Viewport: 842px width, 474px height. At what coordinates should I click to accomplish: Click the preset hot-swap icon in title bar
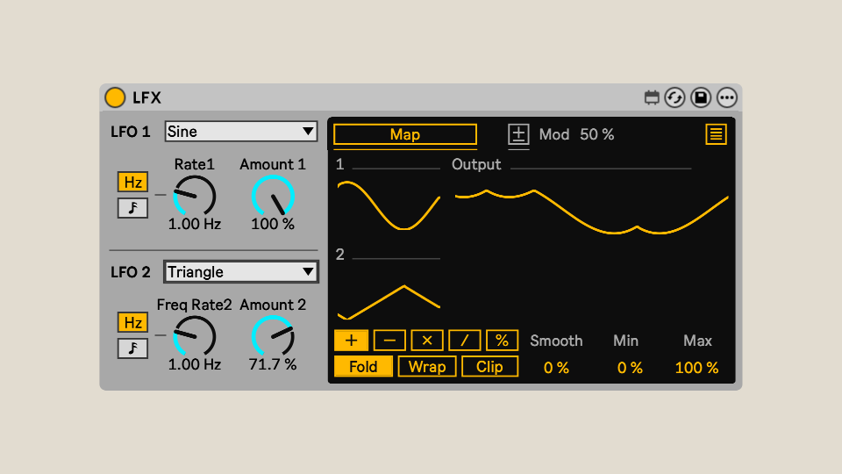[x=674, y=97]
